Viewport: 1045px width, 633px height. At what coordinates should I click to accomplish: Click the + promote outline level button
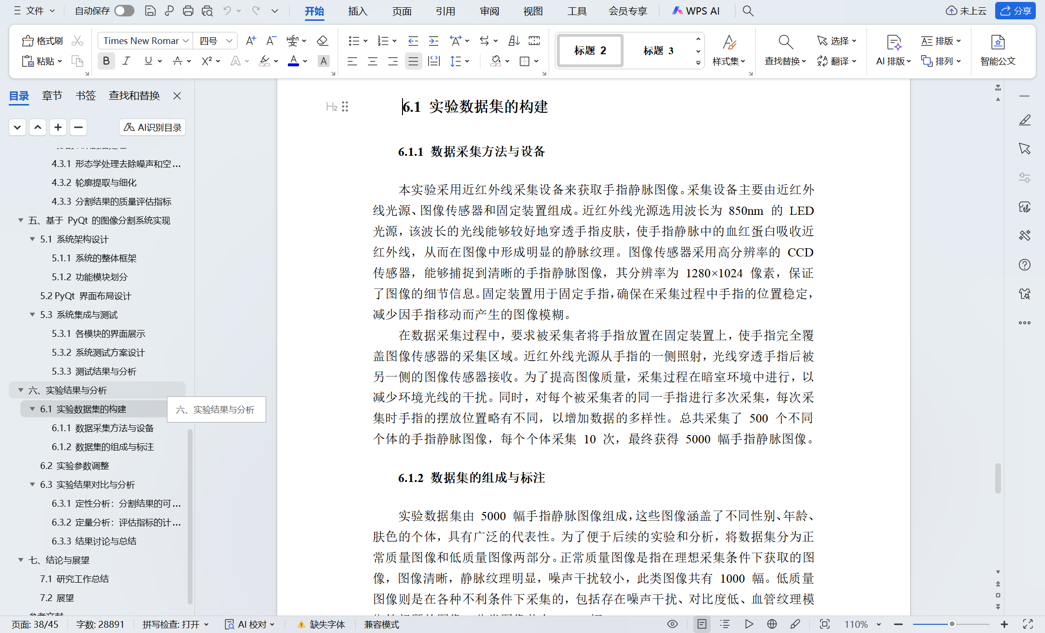58,127
